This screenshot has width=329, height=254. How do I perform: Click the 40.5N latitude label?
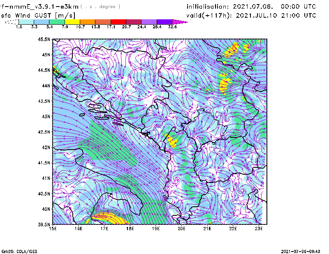[44, 194]
